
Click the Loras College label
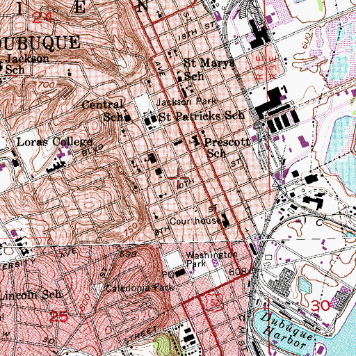pyautogui.click(x=55, y=142)
